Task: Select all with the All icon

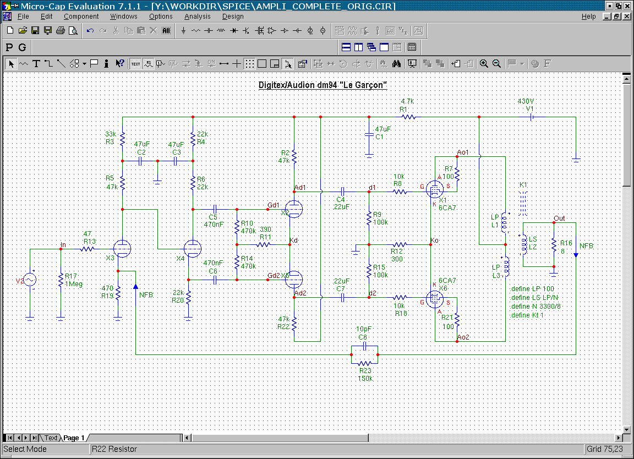Action: tap(166, 30)
